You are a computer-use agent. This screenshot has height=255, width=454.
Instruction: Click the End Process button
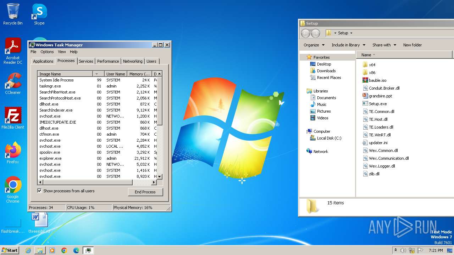145,192
